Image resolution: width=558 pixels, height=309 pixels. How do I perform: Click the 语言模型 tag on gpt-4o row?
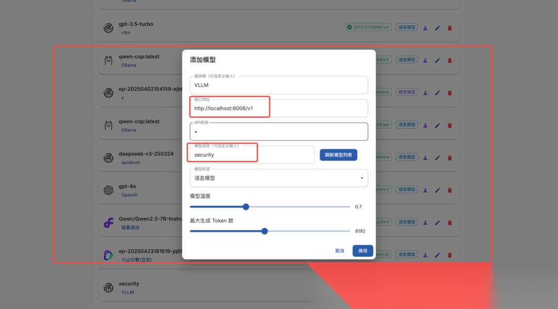click(407, 189)
